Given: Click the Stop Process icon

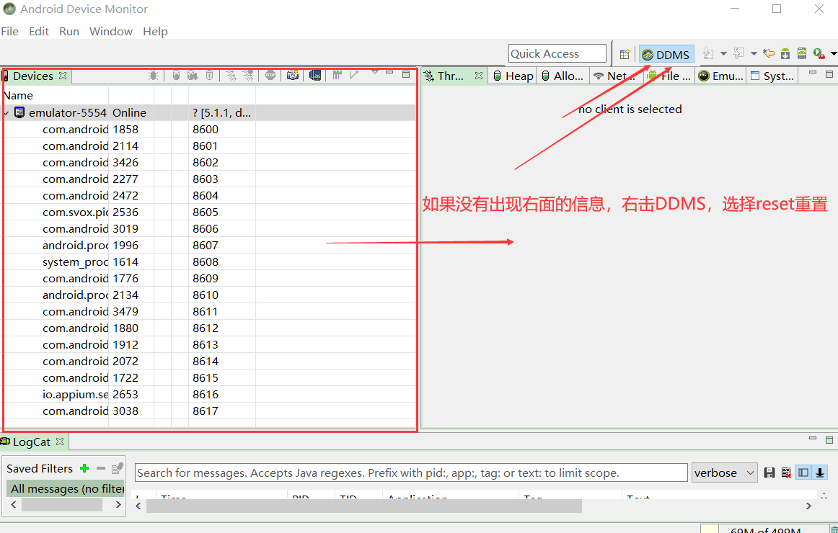Looking at the screenshot, I should point(270,75).
